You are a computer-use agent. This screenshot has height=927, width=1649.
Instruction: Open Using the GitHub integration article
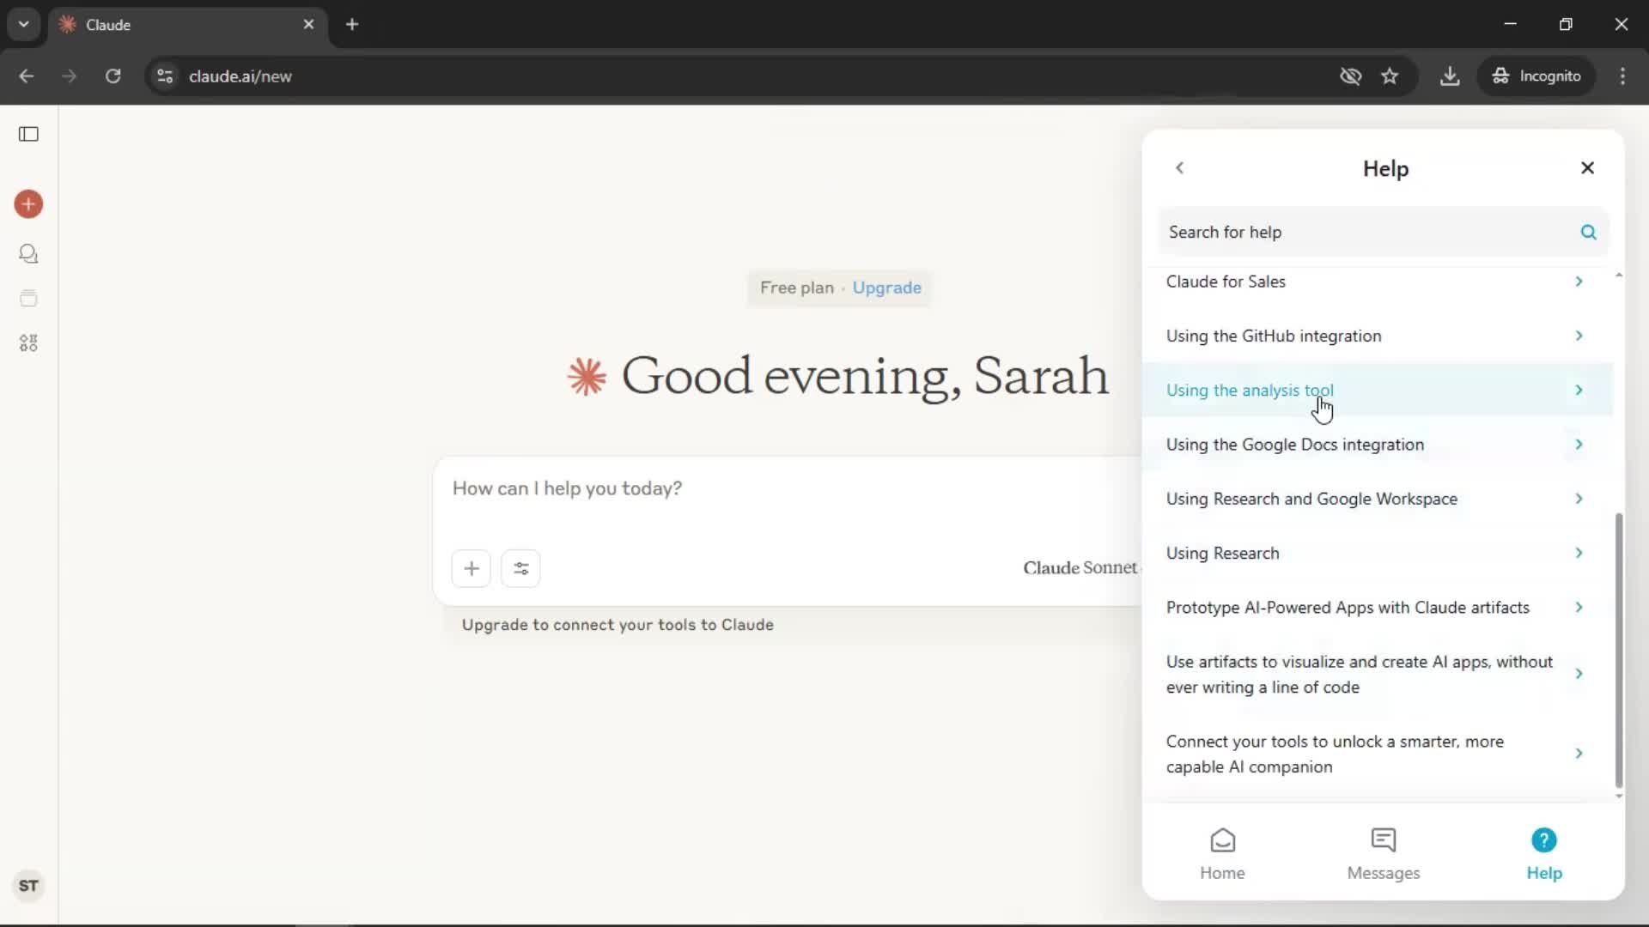(1377, 336)
